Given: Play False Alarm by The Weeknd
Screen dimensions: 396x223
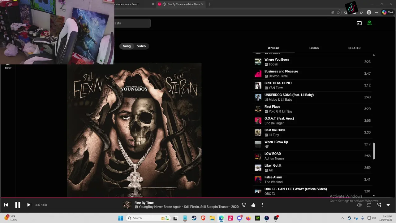Looking at the screenshot, I should (312, 180).
